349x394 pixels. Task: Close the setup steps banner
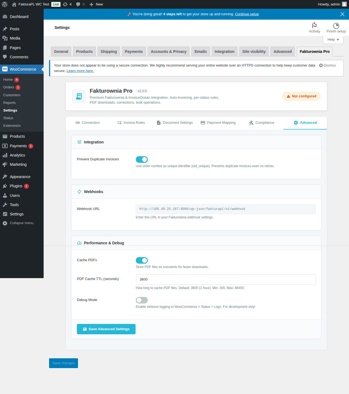[342, 14]
